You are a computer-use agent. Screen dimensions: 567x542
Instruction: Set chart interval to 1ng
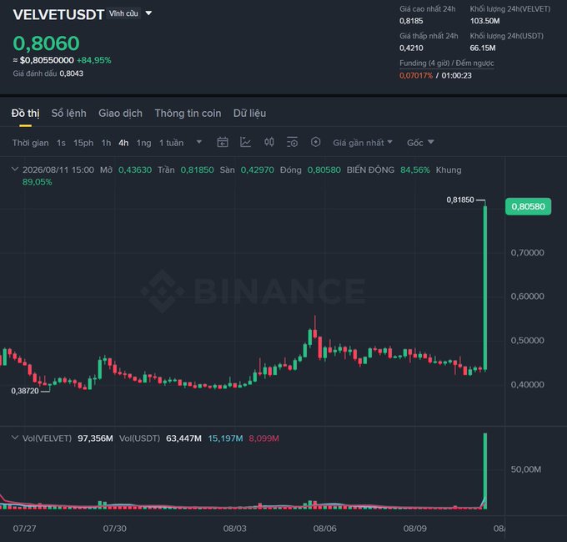[143, 143]
